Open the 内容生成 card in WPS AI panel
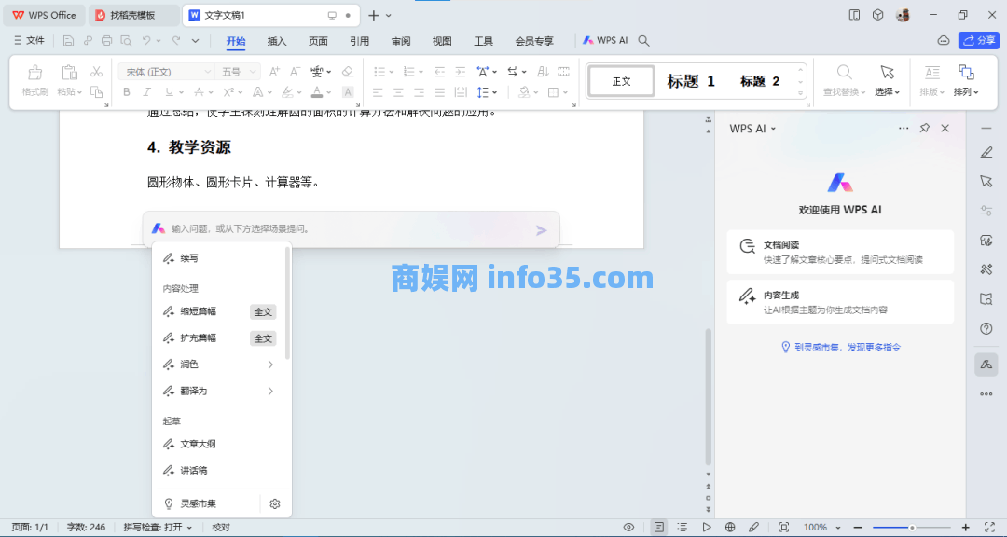The width and height of the screenshot is (1007, 537). tap(840, 302)
